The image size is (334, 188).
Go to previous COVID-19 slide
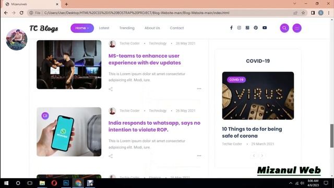pyautogui.click(x=254, y=156)
